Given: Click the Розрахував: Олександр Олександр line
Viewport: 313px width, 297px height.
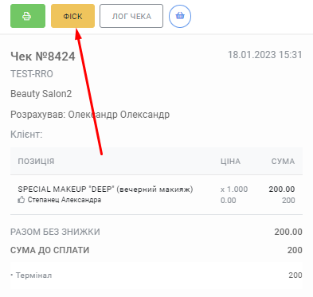Looking at the screenshot, I should [x=90, y=115].
